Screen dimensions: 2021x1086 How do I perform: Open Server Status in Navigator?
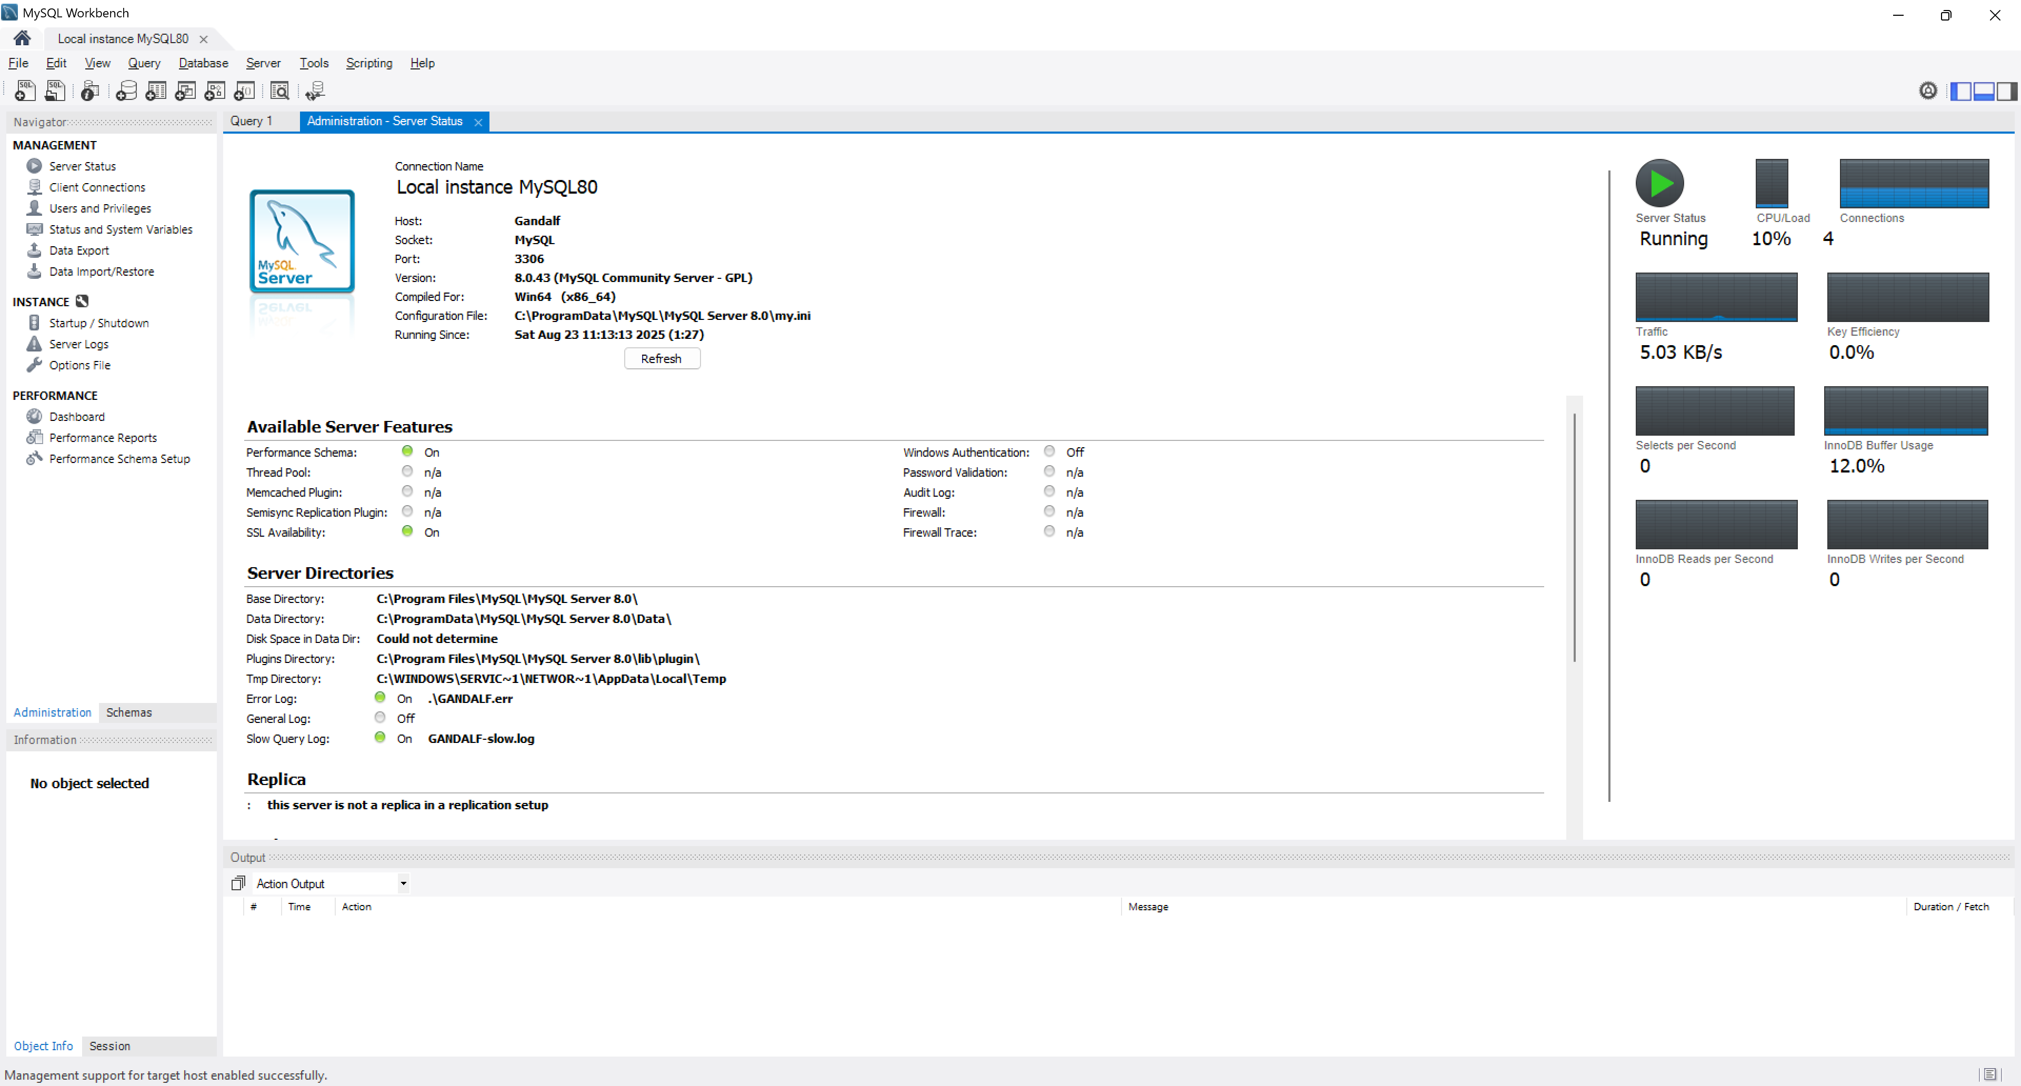pos(83,166)
